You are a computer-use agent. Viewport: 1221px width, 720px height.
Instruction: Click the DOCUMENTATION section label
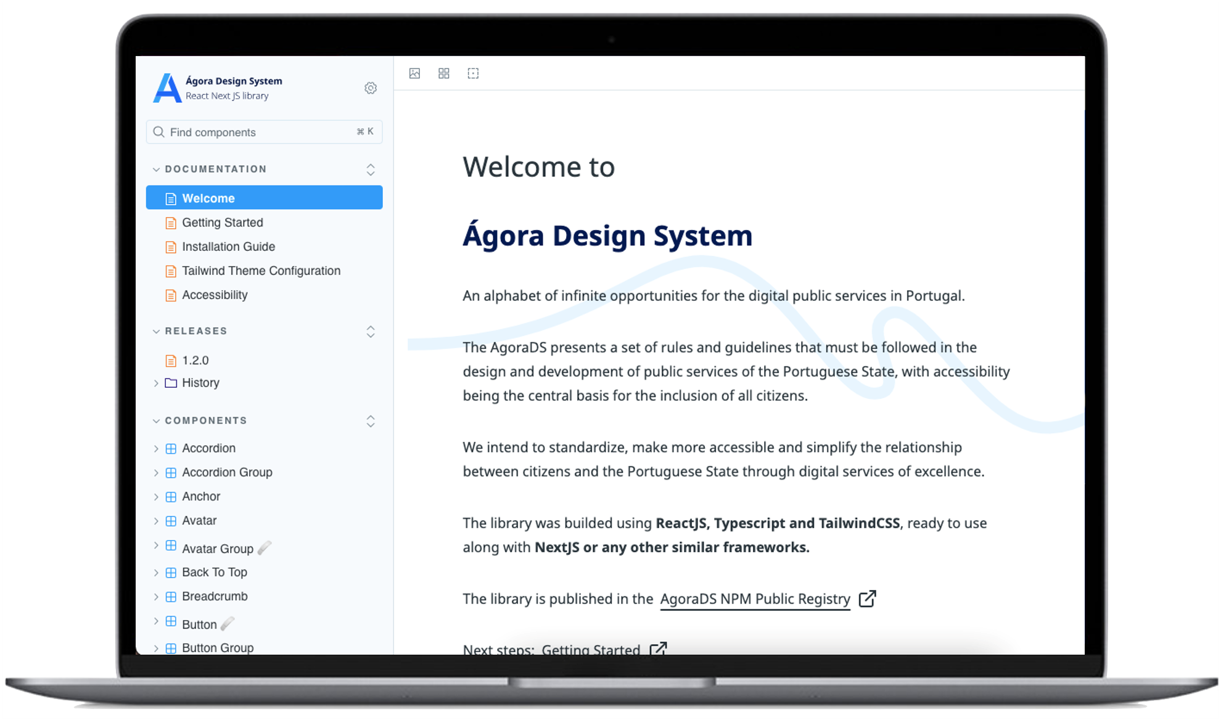pos(216,169)
